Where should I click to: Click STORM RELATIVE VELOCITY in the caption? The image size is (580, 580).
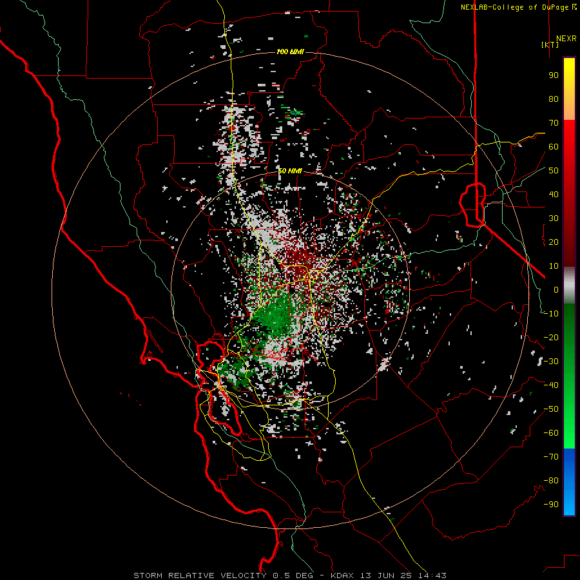coord(200,575)
